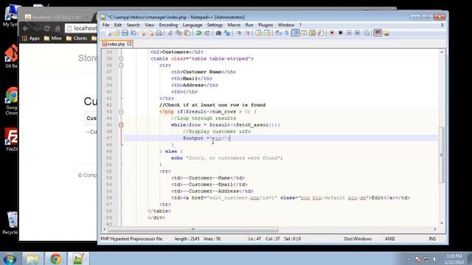Image resolution: width=472 pixels, height=265 pixels.
Task: Open the Plugins menu
Action: (x=265, y=25)
